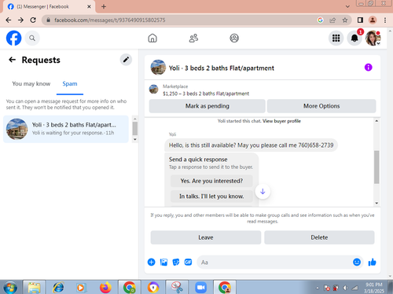
Task: Open Yoli 3 beds 2 baths request
Action: [x=66, y=129]
